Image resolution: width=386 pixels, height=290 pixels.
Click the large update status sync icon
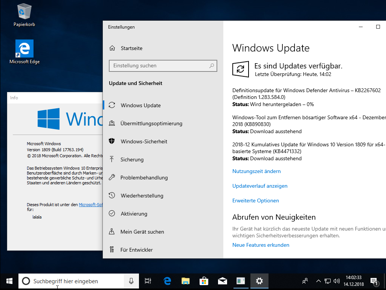pyautogui.click(x=241, y=69)
